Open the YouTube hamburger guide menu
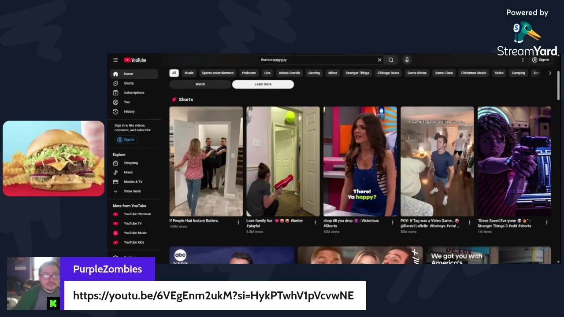564x317 pixels. tap(115, 60)
